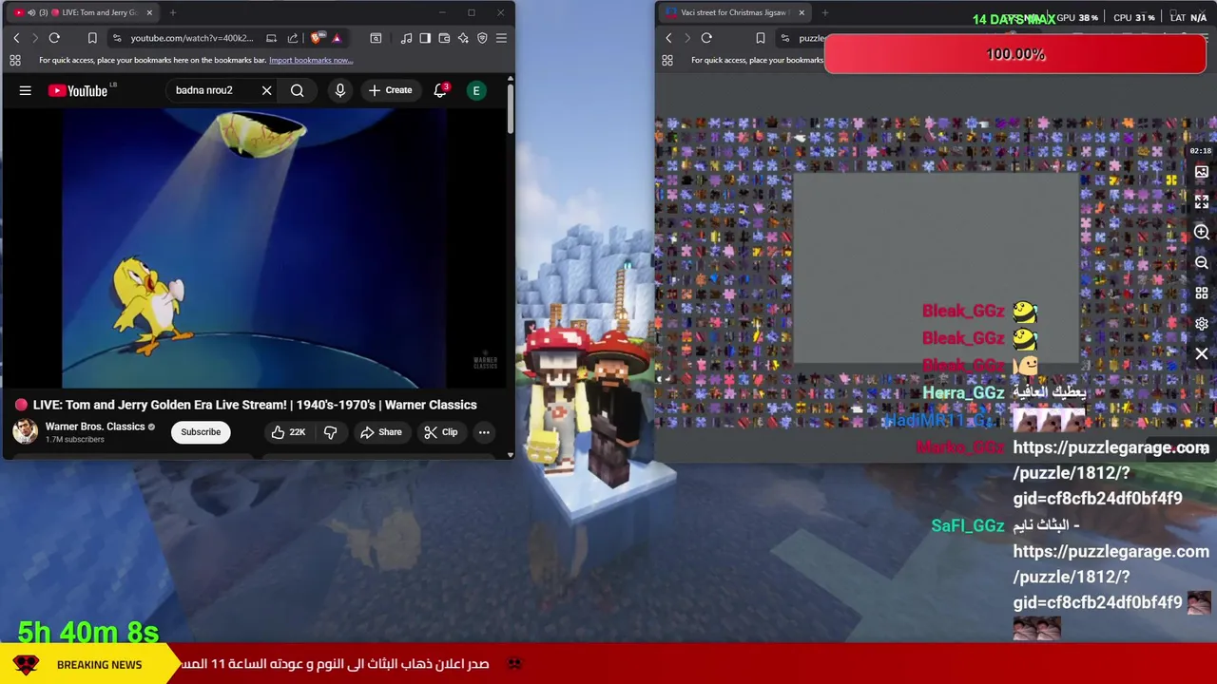Image resolution: width=1217 pixels, height=684 pixels.
Task: Close the puzzle side toolbar with X
Action: coord(1202,354)
